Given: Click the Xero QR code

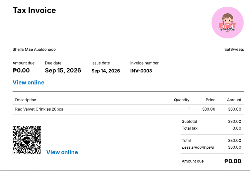Looking at the screenshot, I should tap(27, 140).
